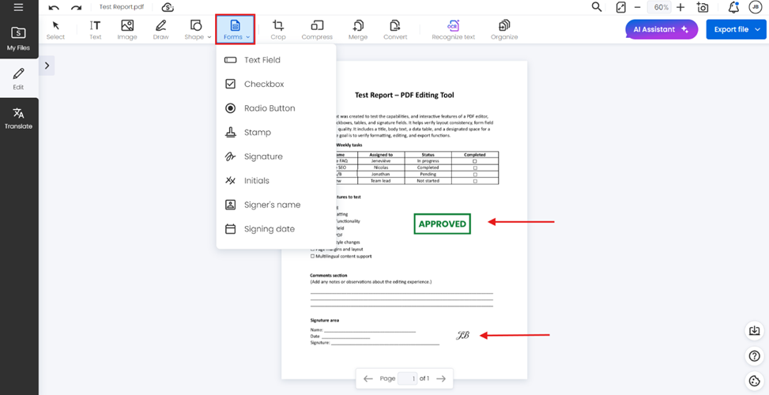Open the Translate sidebar section
Viewport: 769px width, 395px height.
[19, 118]
